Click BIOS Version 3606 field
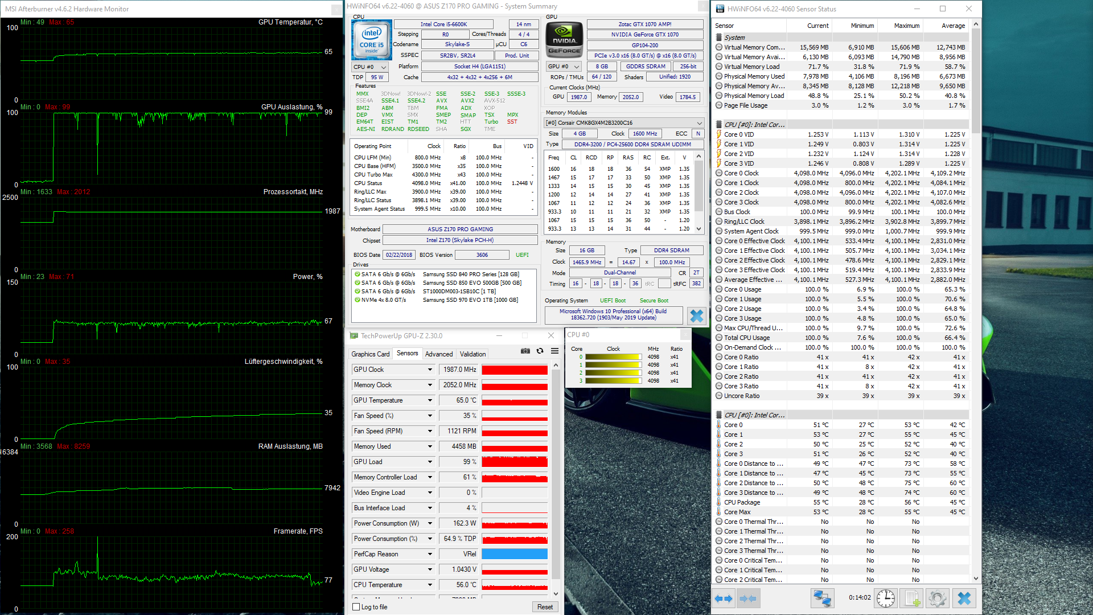The image size is (1093, 615). [482, 255]
